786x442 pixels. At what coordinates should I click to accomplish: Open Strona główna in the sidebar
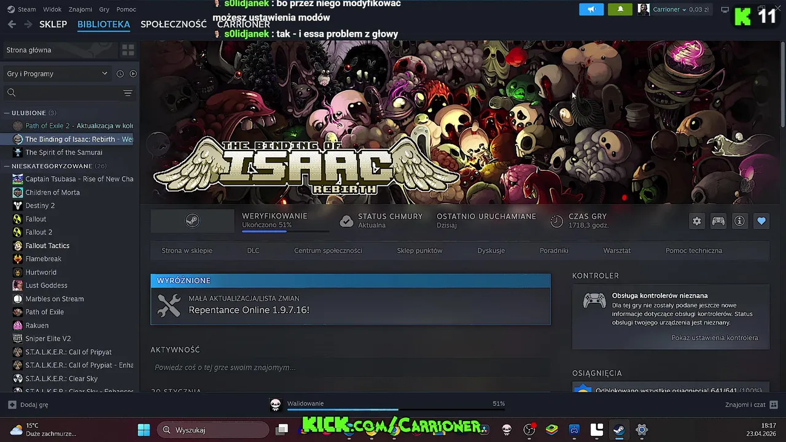coord(60,50)
